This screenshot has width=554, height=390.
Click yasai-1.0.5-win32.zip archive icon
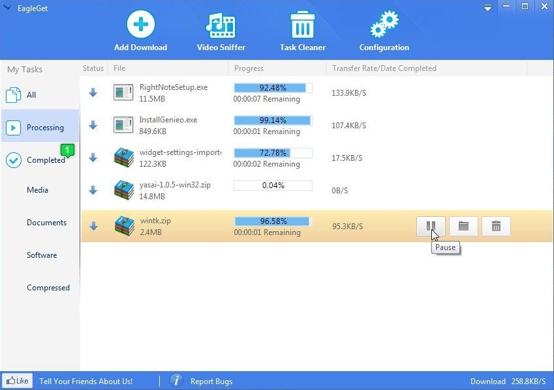click(x=124, y=190)
